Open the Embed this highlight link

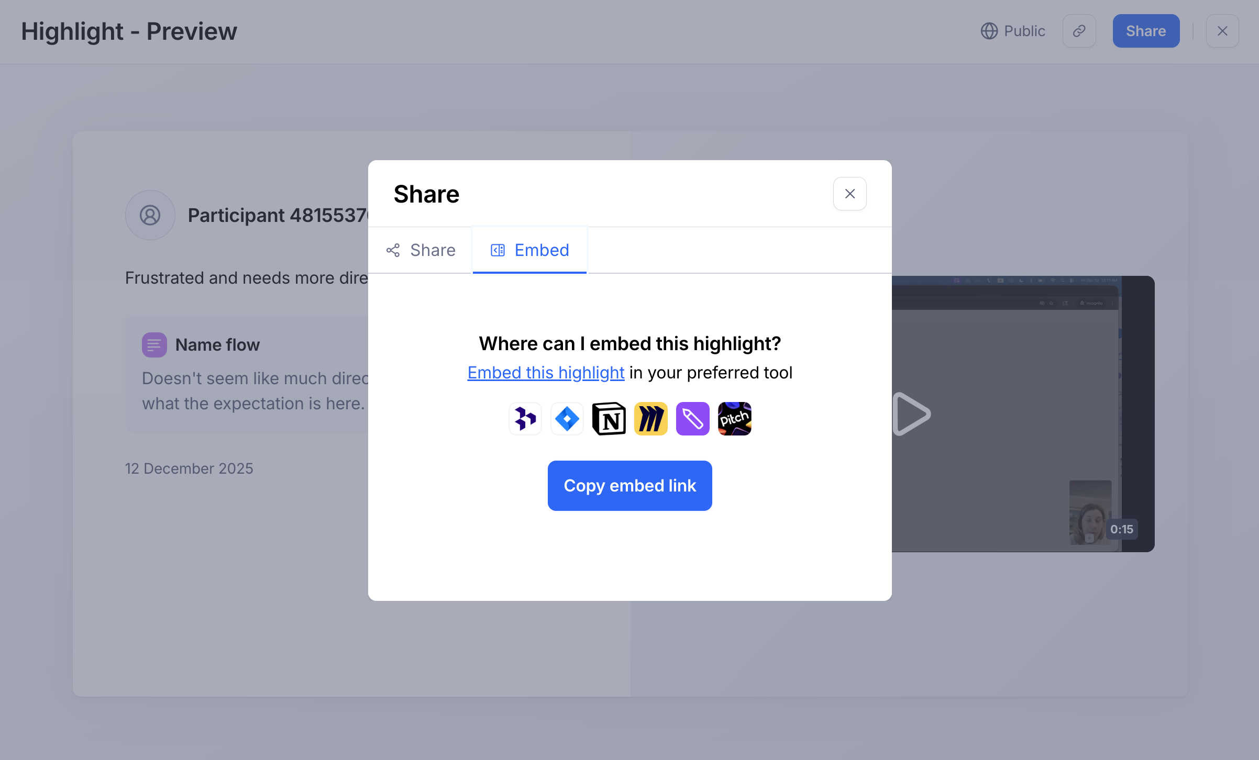coord(546,373)
